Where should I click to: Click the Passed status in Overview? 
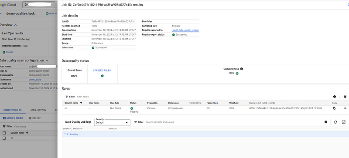click(x=8, y=52)
